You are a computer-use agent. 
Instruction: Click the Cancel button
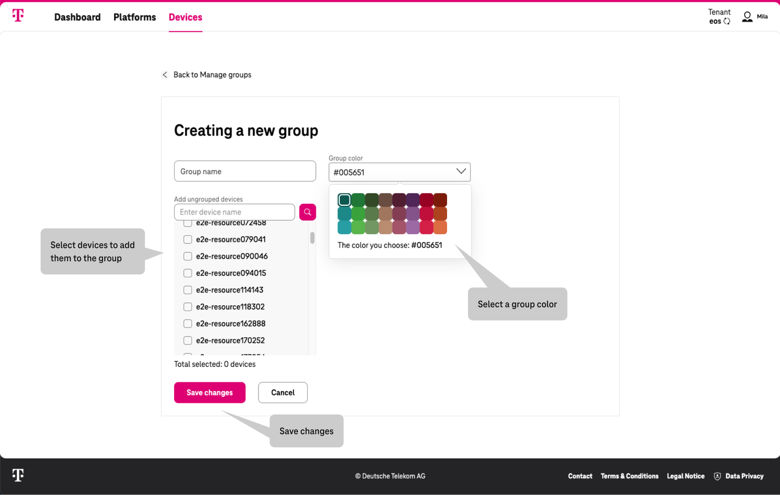(x=283, y=393)
